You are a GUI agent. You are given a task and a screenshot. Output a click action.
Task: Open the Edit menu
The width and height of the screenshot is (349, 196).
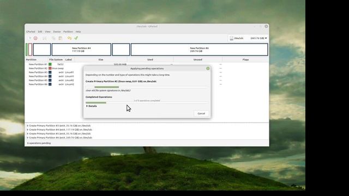[40, 32]
